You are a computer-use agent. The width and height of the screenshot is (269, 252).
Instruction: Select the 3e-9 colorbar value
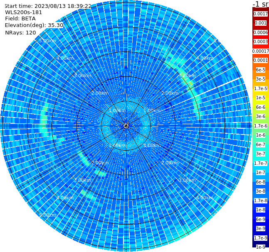click(261, 228)
